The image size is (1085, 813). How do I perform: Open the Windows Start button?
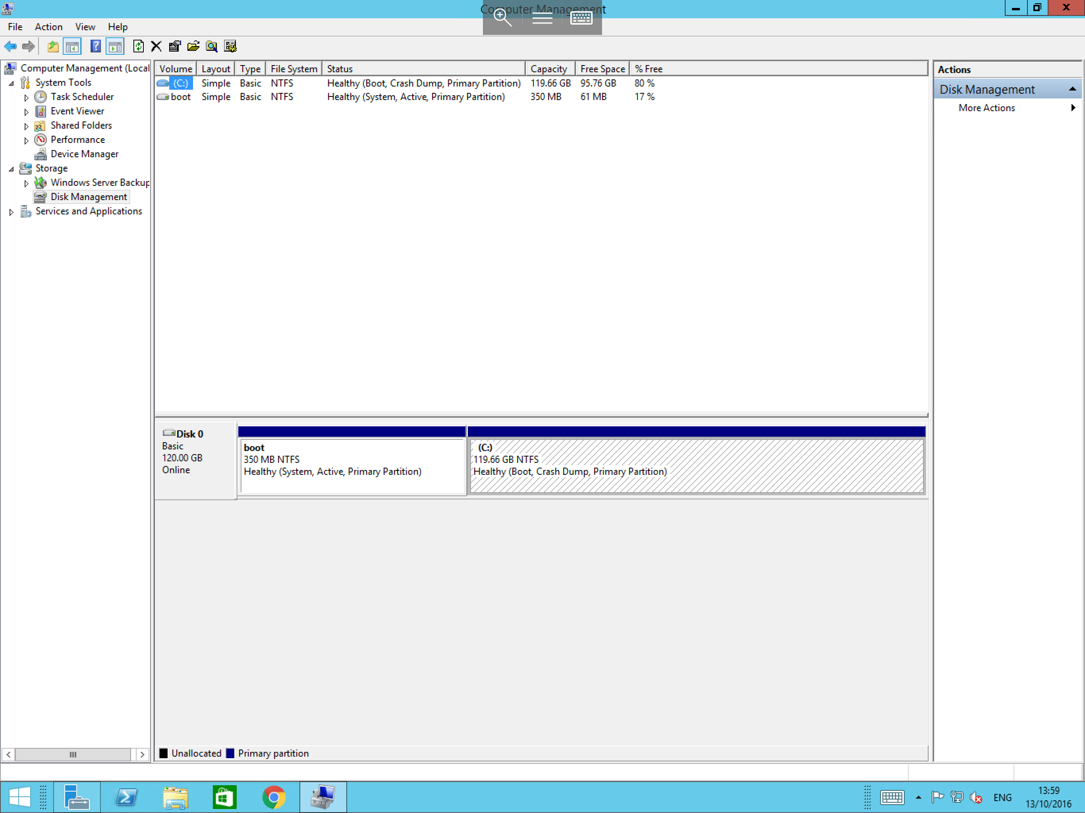point(19,797)
